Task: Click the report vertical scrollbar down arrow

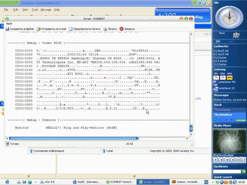Action: click(x=191, y=134)
